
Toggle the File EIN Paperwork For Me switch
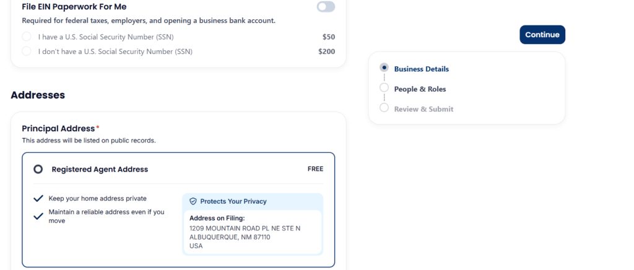[326, 6]
